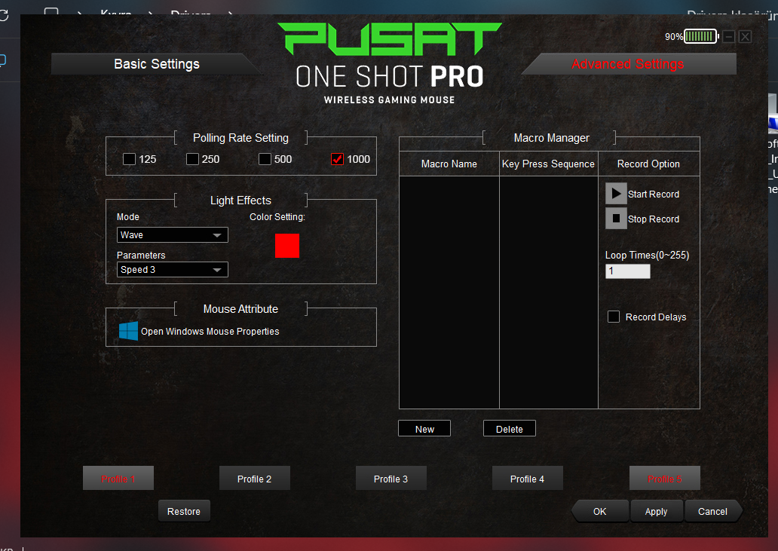Click the Apply button
Screen dimensions: 778x551
(657, 511)
